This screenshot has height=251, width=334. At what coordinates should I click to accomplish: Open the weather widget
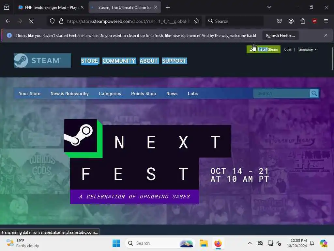[x=23, y=243]
